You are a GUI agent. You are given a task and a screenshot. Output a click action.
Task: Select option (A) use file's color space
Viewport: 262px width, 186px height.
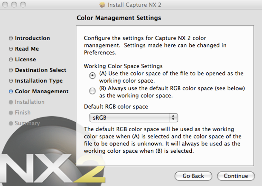coord(92,76)
